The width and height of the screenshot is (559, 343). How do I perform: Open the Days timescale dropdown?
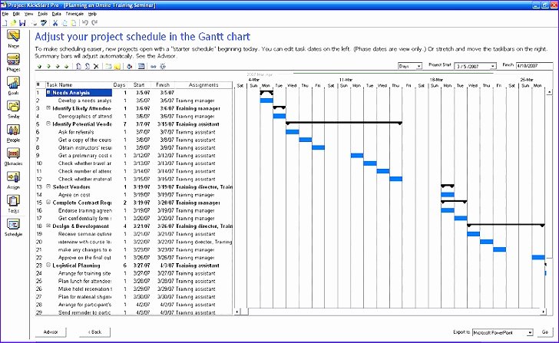[419, 66]
